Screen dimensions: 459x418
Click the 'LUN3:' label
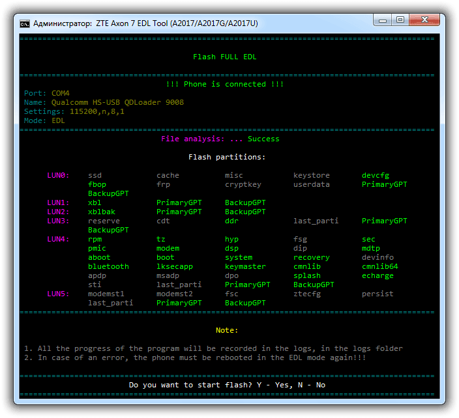pyautogui.click(x=58, y=221)
